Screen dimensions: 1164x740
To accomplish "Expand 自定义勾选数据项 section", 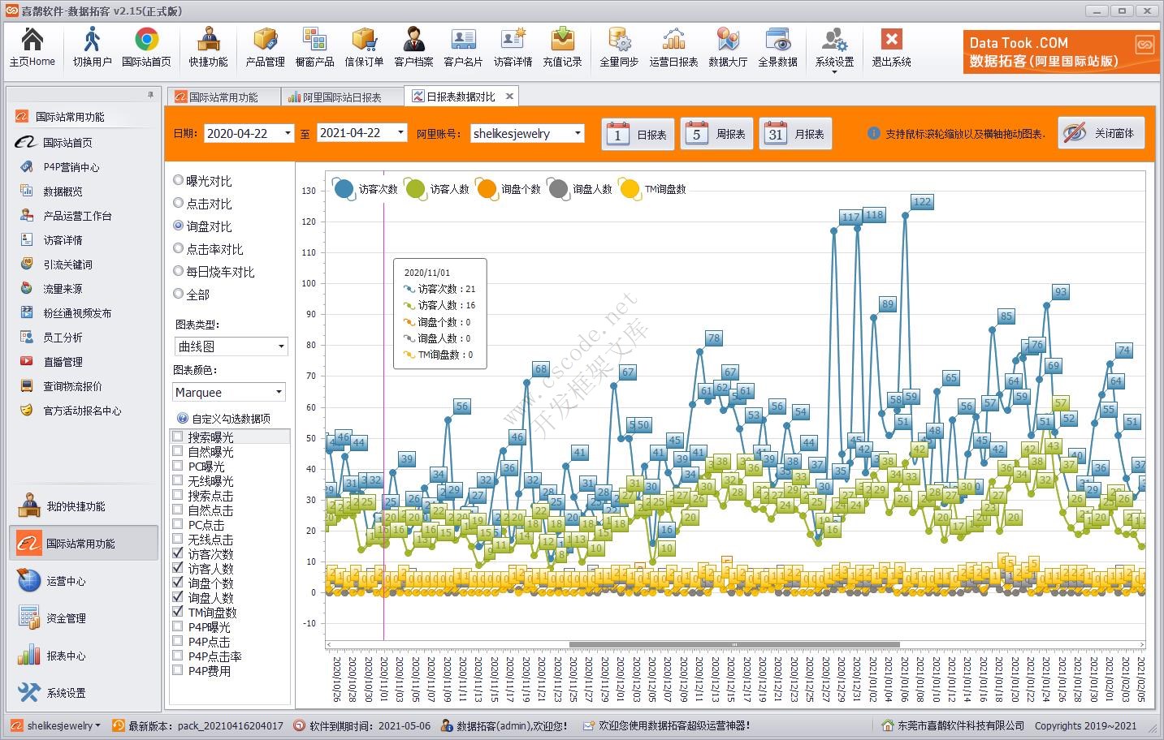I will 223,419.
